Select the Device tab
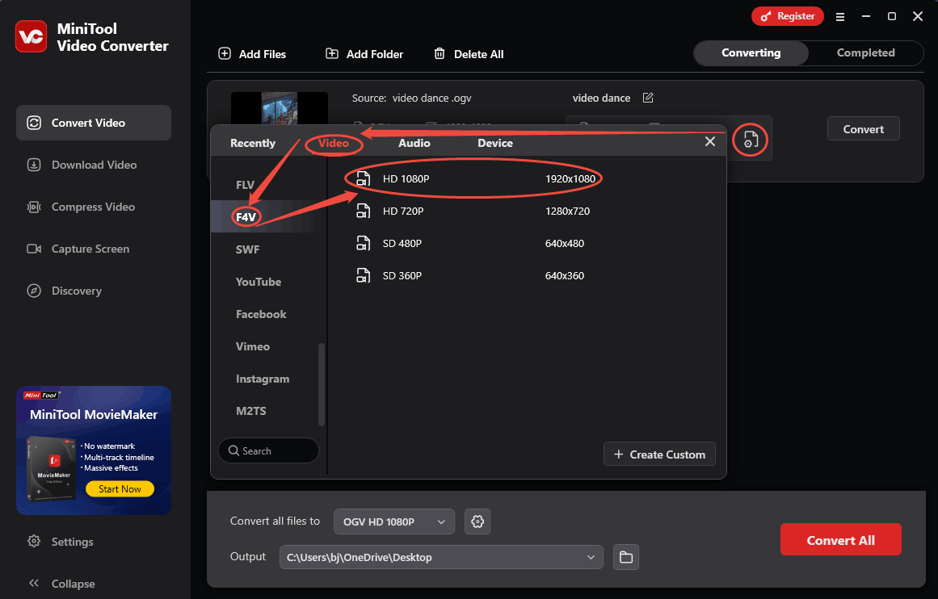The image size is (938, 599). (494, 143)
